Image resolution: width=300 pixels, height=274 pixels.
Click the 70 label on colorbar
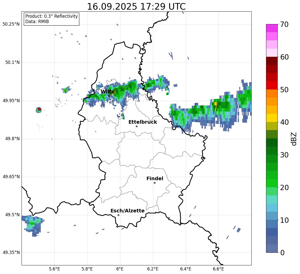[284, 24]
